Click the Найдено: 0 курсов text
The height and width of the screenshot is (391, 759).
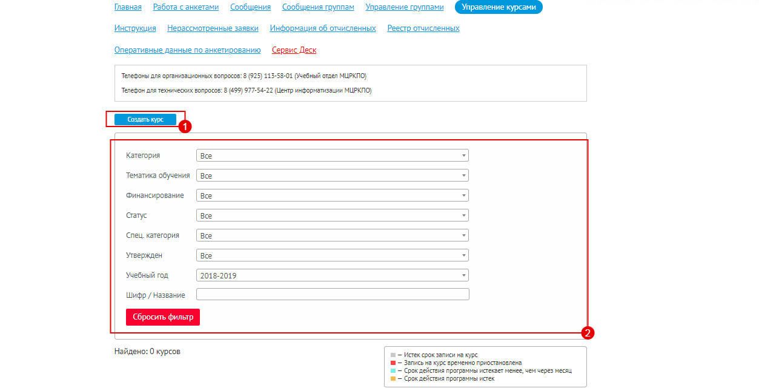click(x=147, y=351)
